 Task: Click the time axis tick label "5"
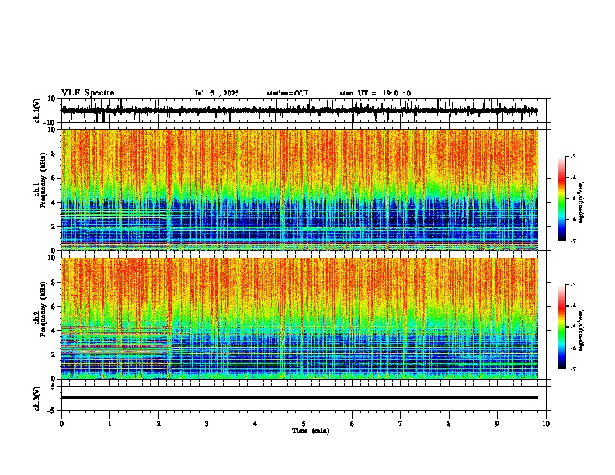pyautogui.click(x=304, y=424)
